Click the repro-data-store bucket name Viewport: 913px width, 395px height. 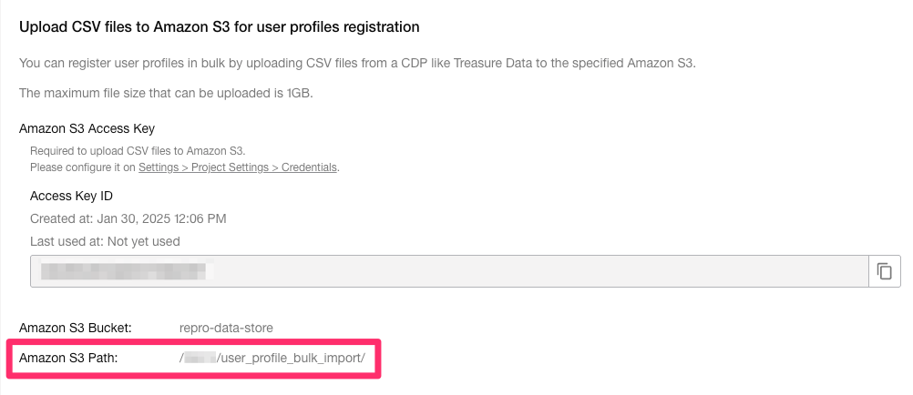click(x=226, y=328)
